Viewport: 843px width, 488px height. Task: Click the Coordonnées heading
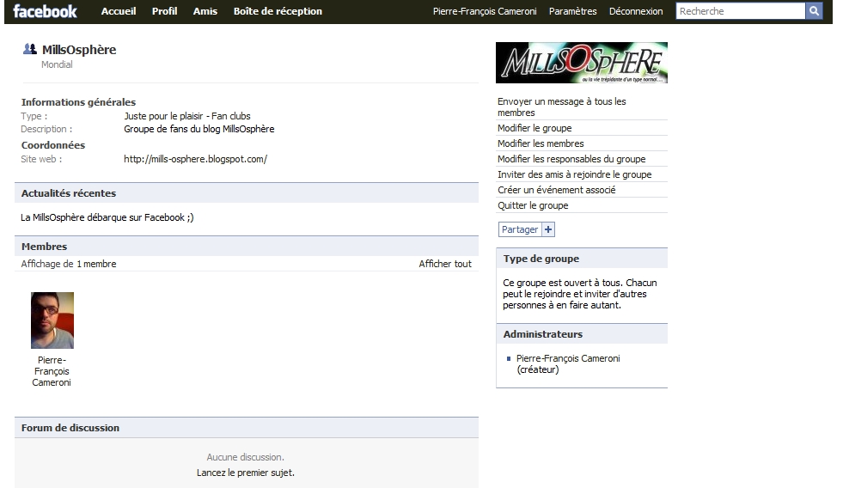click(x=53, y=145)
